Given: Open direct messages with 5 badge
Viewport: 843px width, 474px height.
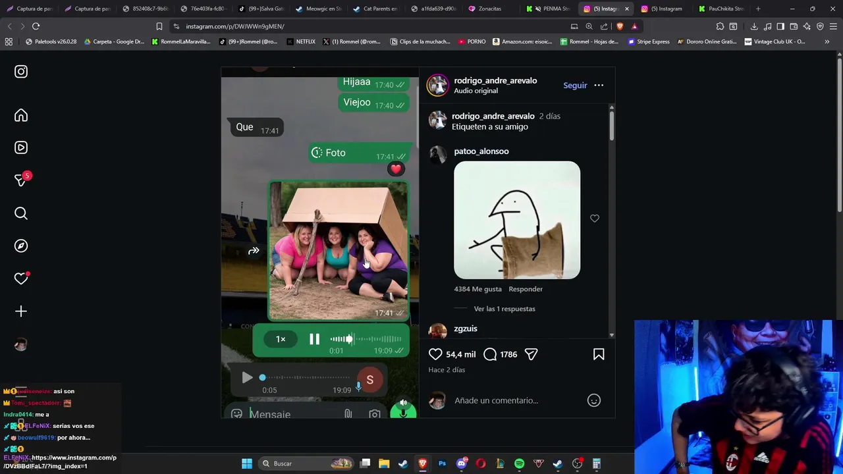Looking at the screenshot, I should 21,180.
